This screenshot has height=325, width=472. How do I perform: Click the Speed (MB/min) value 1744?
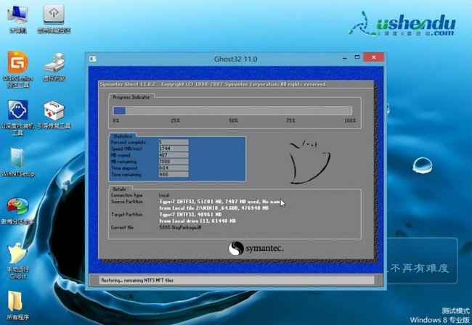(174, 149)
